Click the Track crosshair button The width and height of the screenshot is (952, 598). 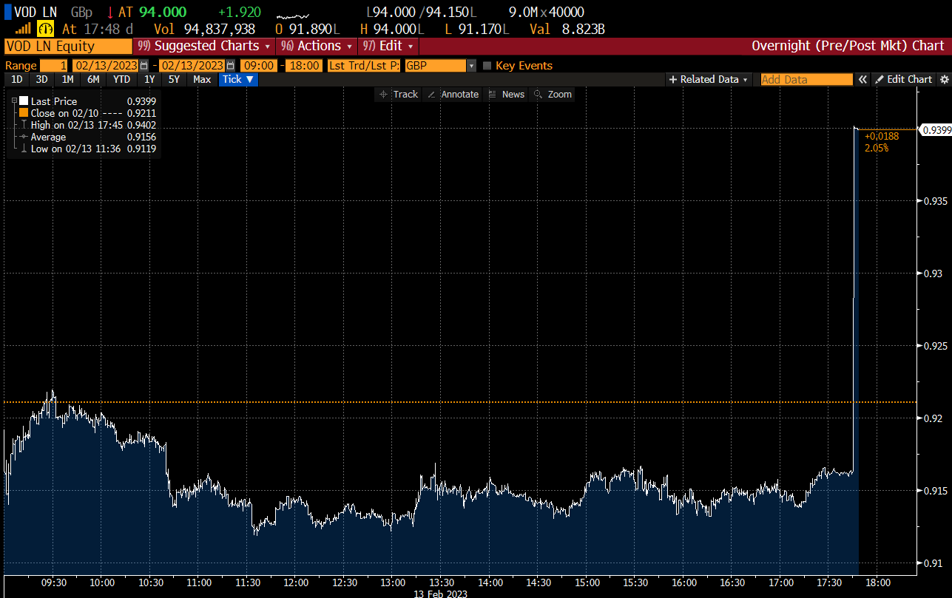click(x=399, y=95)
